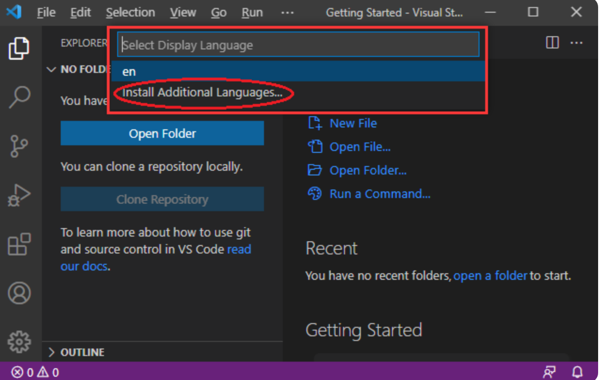Click the Run a Command... link

point(380,194)
